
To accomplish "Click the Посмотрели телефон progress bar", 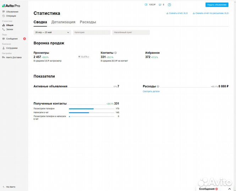I will click(x=92, y=109).
